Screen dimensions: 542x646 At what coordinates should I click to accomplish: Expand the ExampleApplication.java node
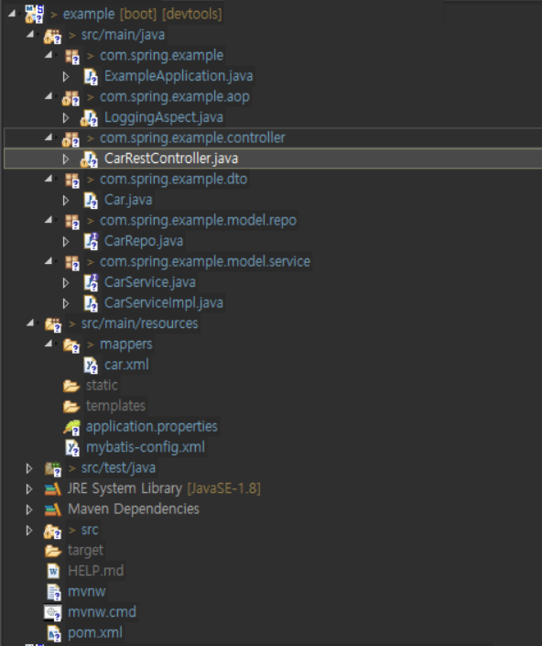click(x=66, y=77)
